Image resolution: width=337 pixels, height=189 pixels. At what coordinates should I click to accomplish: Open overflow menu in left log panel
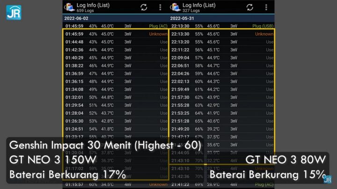(161, 7)
